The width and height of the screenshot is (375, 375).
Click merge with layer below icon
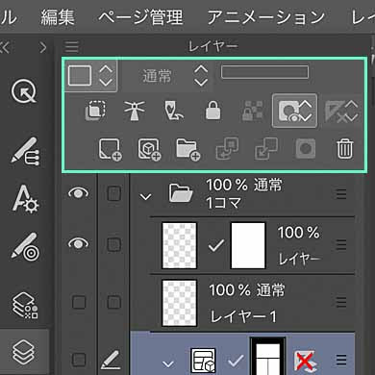[x=266, y=149]
